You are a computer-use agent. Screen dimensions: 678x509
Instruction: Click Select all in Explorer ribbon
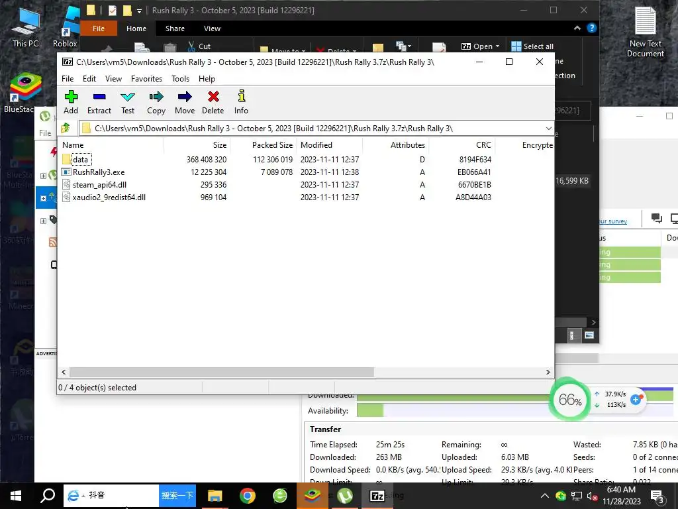532,46
